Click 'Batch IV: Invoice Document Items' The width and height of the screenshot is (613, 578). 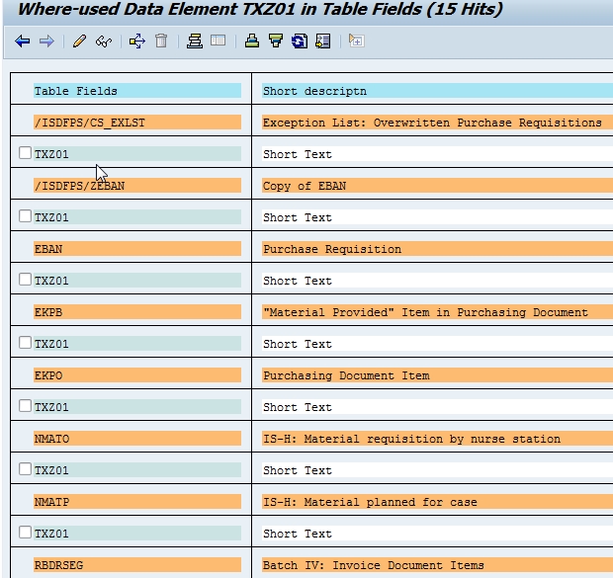pyautogui.click(x=374, y=565)
